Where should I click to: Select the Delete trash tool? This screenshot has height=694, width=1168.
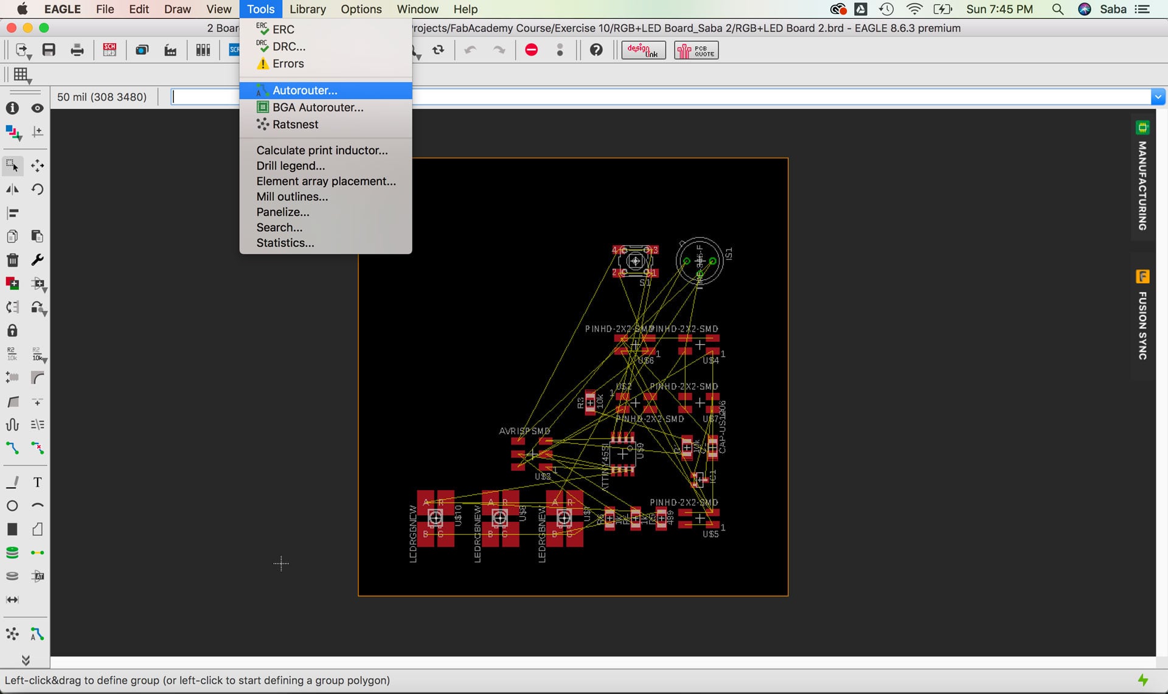pos(12,260)
